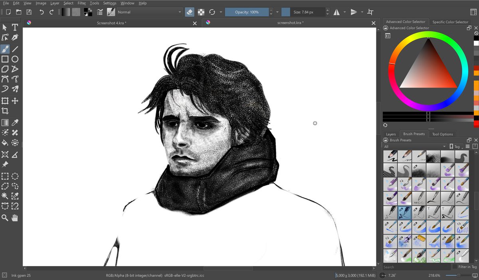Image resolution: width=479 pixels, height=280 pixels.
Task: Select the Move tool
Action: (15, 101)
